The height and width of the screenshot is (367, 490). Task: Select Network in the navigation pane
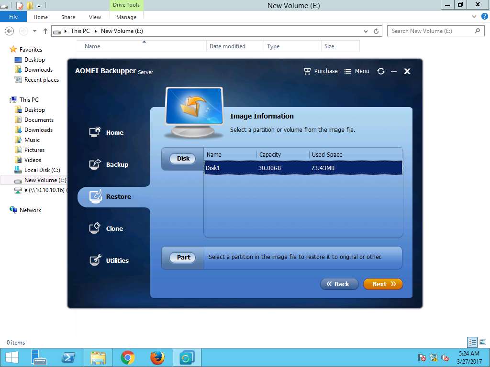tap(30, 210)
